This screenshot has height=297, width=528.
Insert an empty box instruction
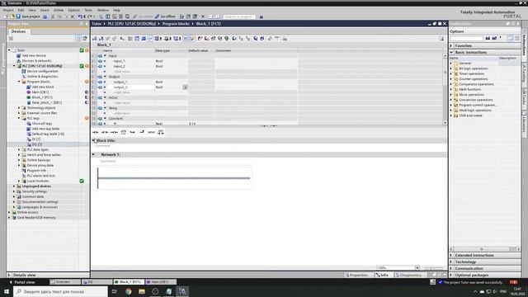point(124,132)
